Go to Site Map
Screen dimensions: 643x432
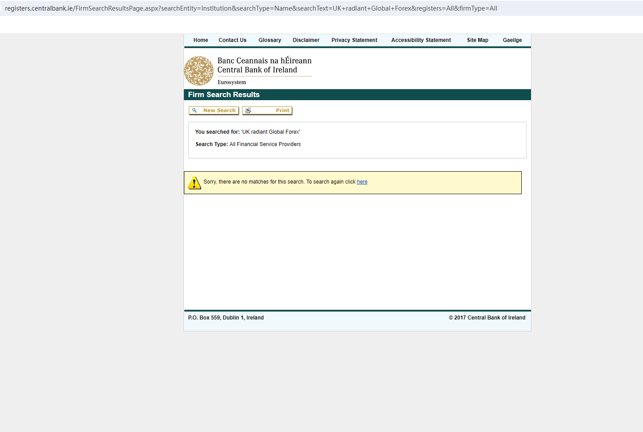coord(478,40)
